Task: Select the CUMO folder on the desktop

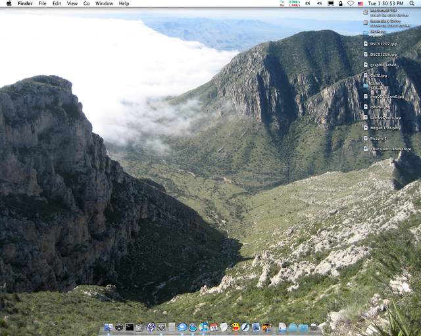Action: click(373, 86)
